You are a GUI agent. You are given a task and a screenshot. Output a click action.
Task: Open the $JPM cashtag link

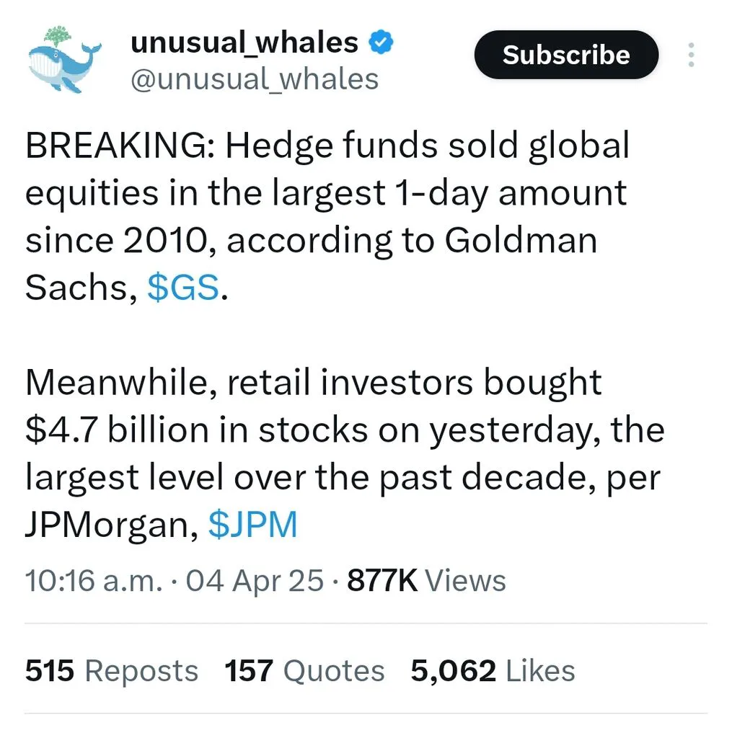point(253,525)
